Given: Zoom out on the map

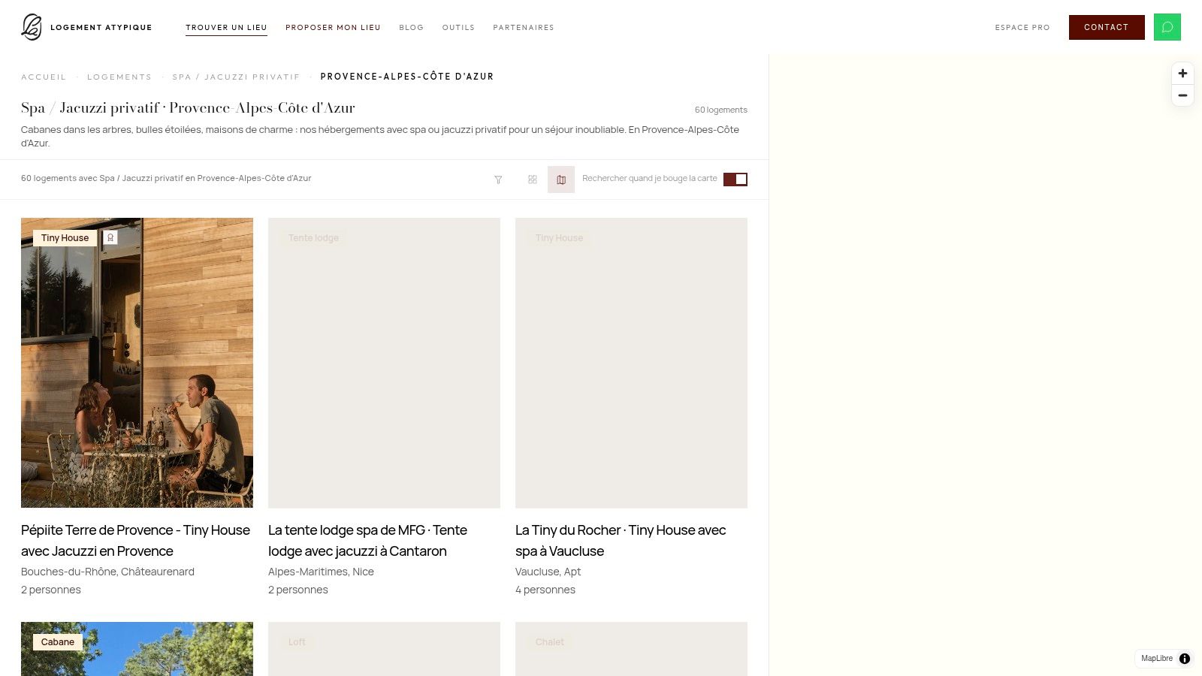Looking at the screenshot, I should (1182, 95).
